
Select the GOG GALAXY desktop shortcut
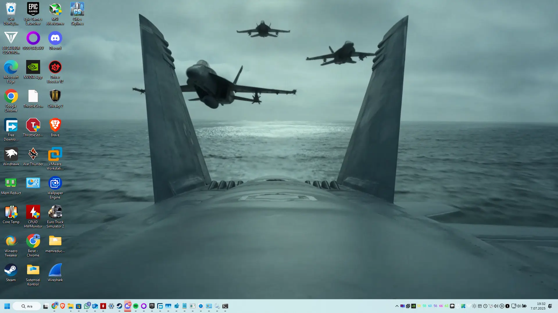(x=33, y=41)
